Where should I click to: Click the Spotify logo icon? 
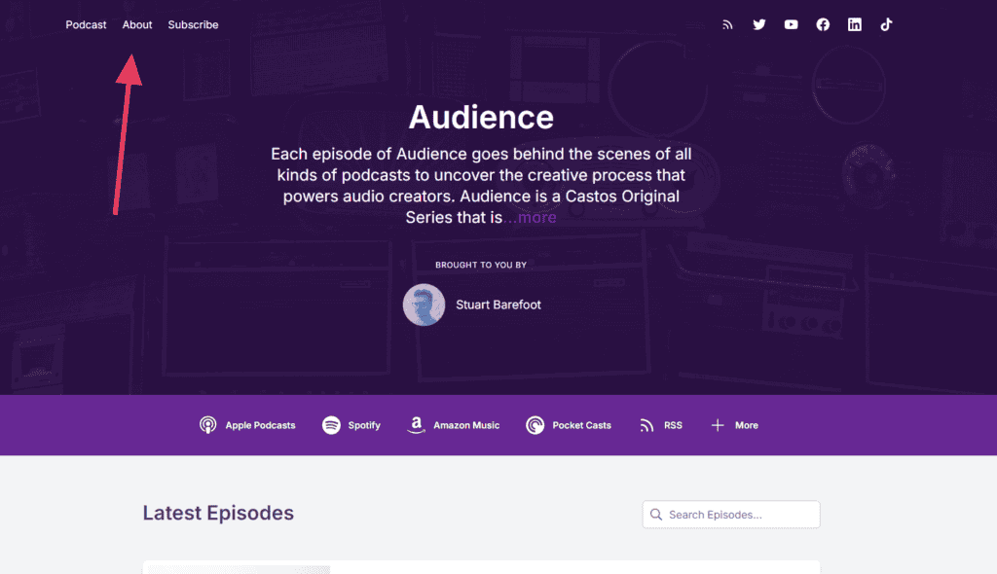coord(331,425)
